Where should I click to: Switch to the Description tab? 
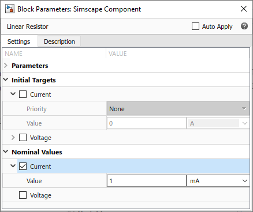click(59, 41)
